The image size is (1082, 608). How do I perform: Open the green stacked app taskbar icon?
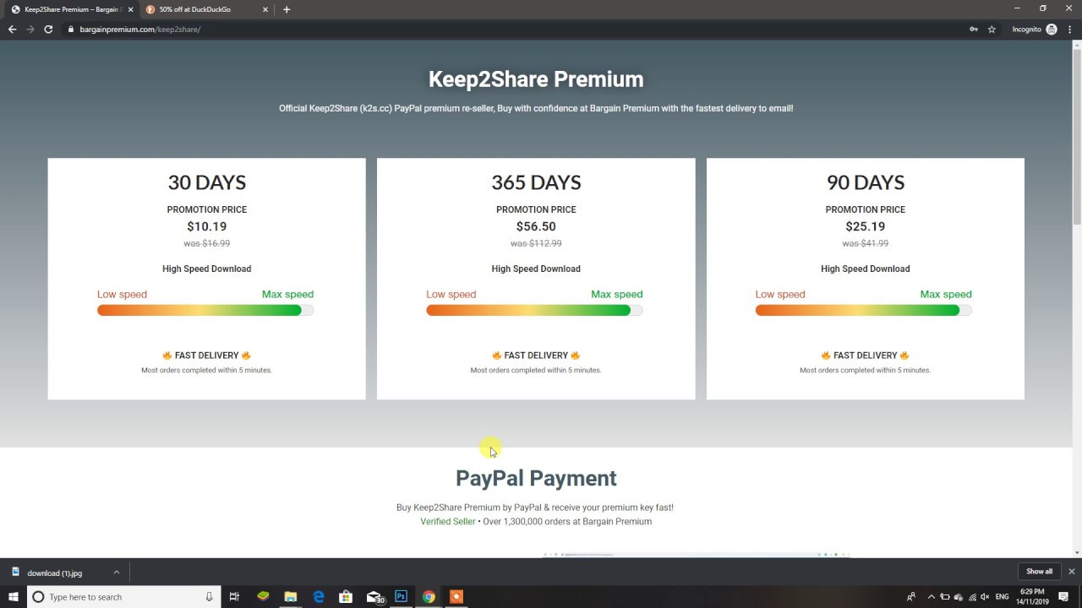(263, 597)
